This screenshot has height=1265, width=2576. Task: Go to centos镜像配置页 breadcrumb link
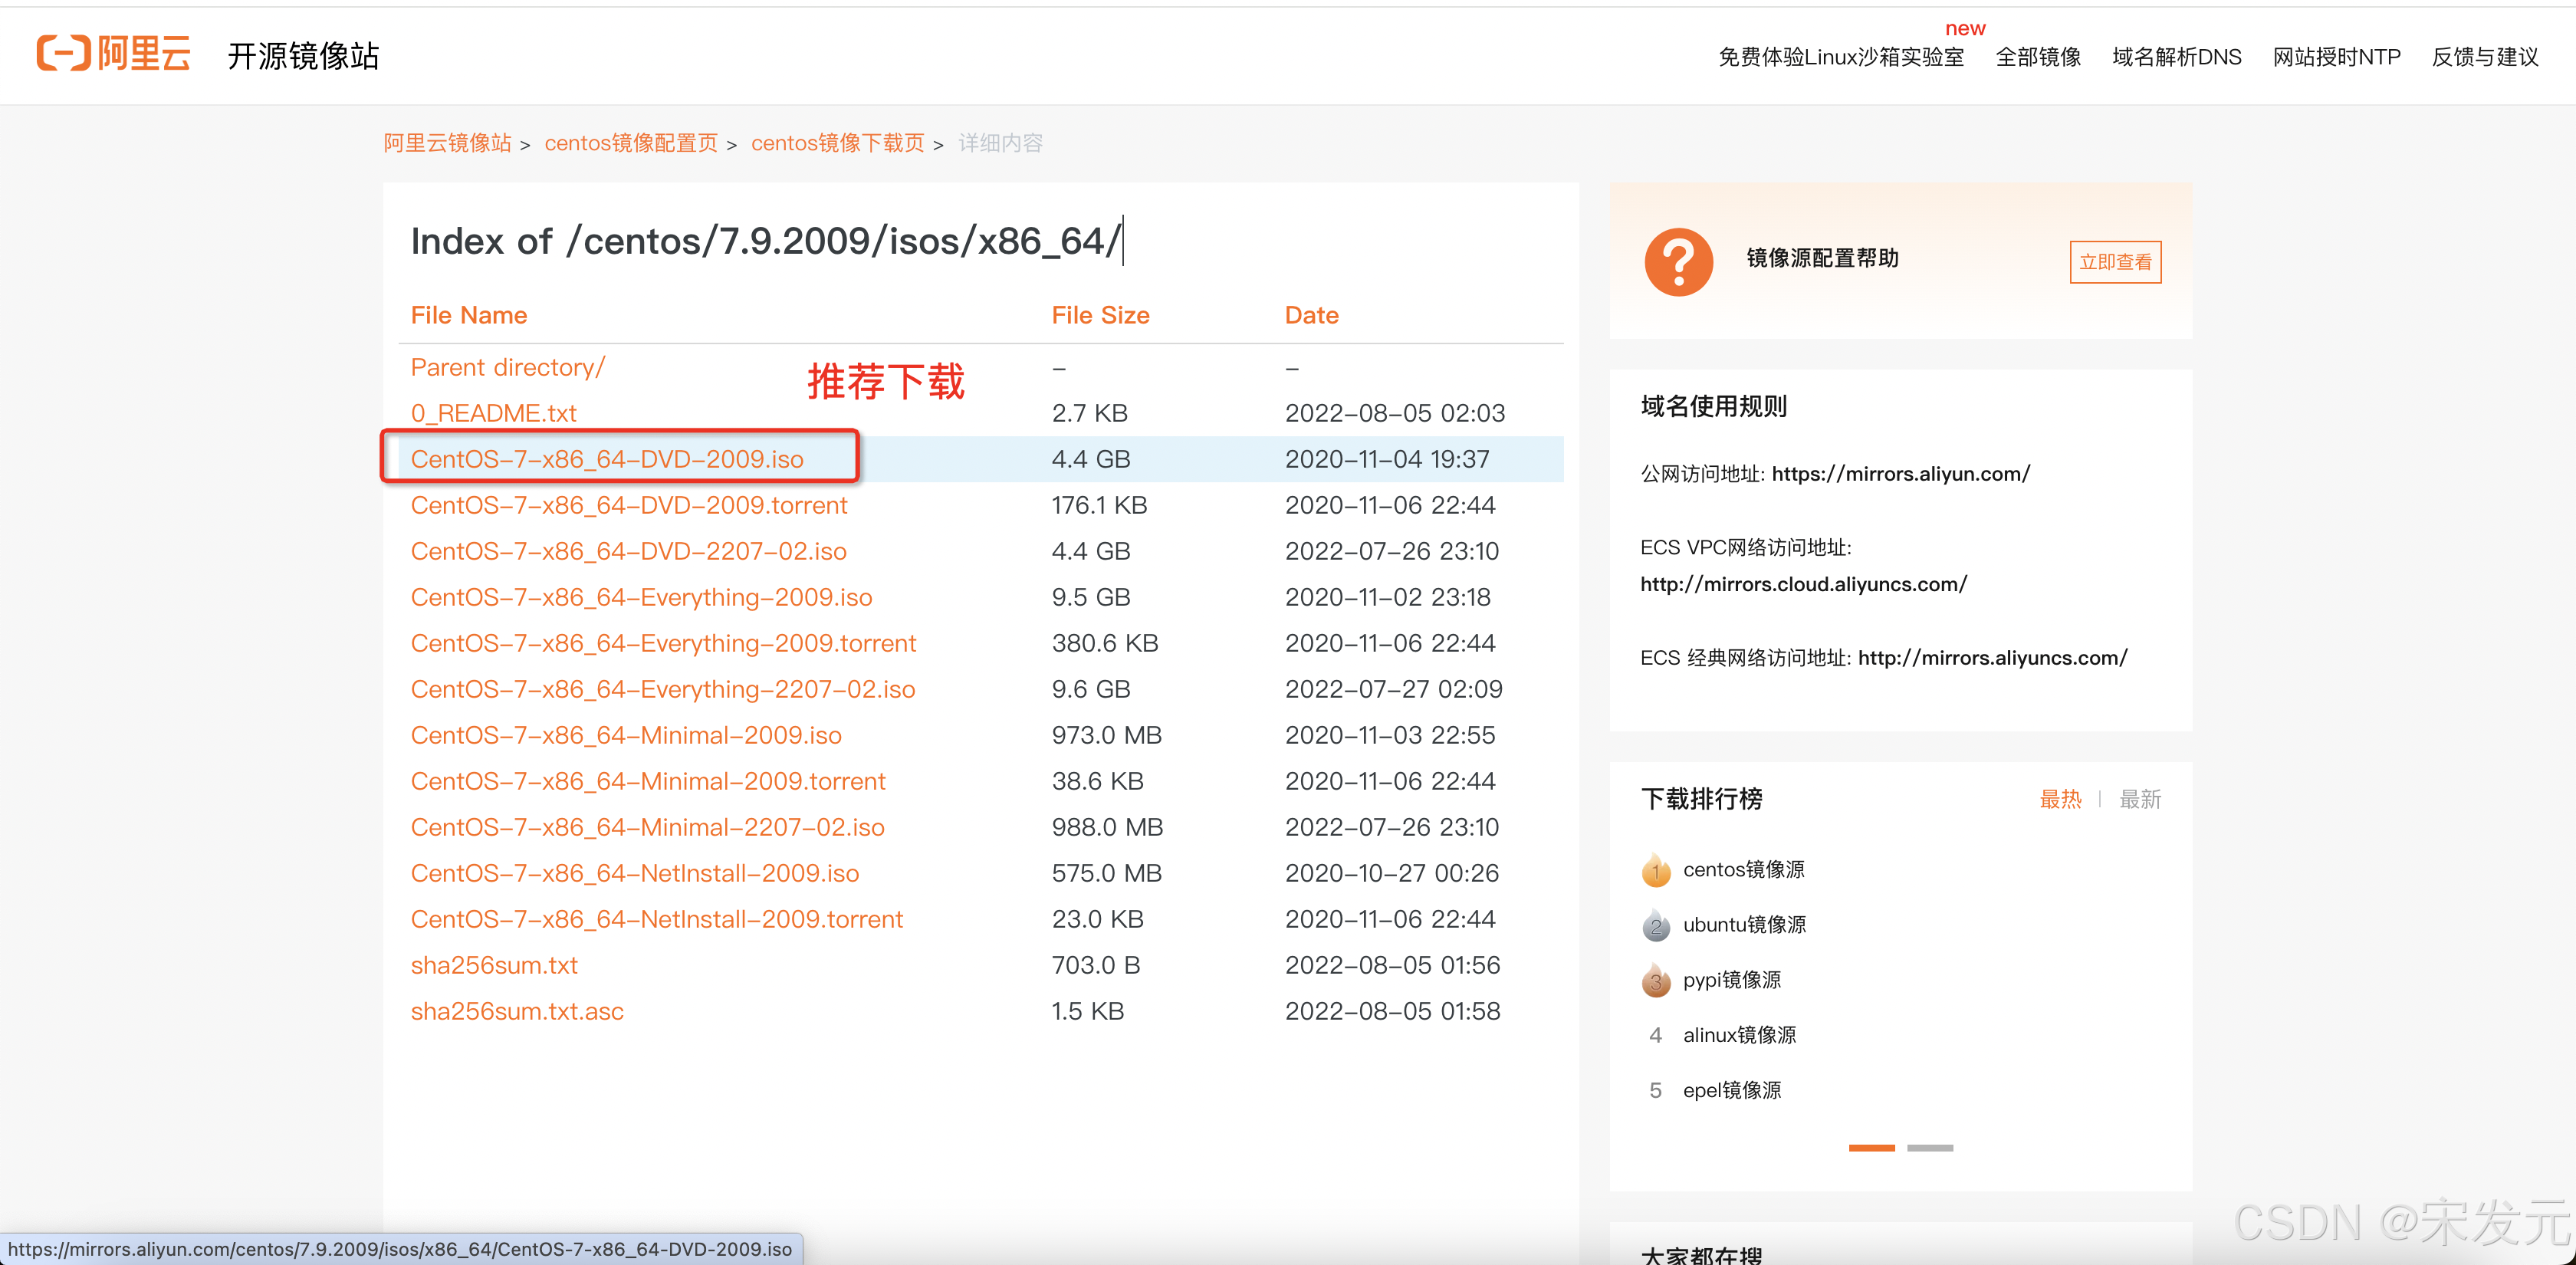pos(631,143)
